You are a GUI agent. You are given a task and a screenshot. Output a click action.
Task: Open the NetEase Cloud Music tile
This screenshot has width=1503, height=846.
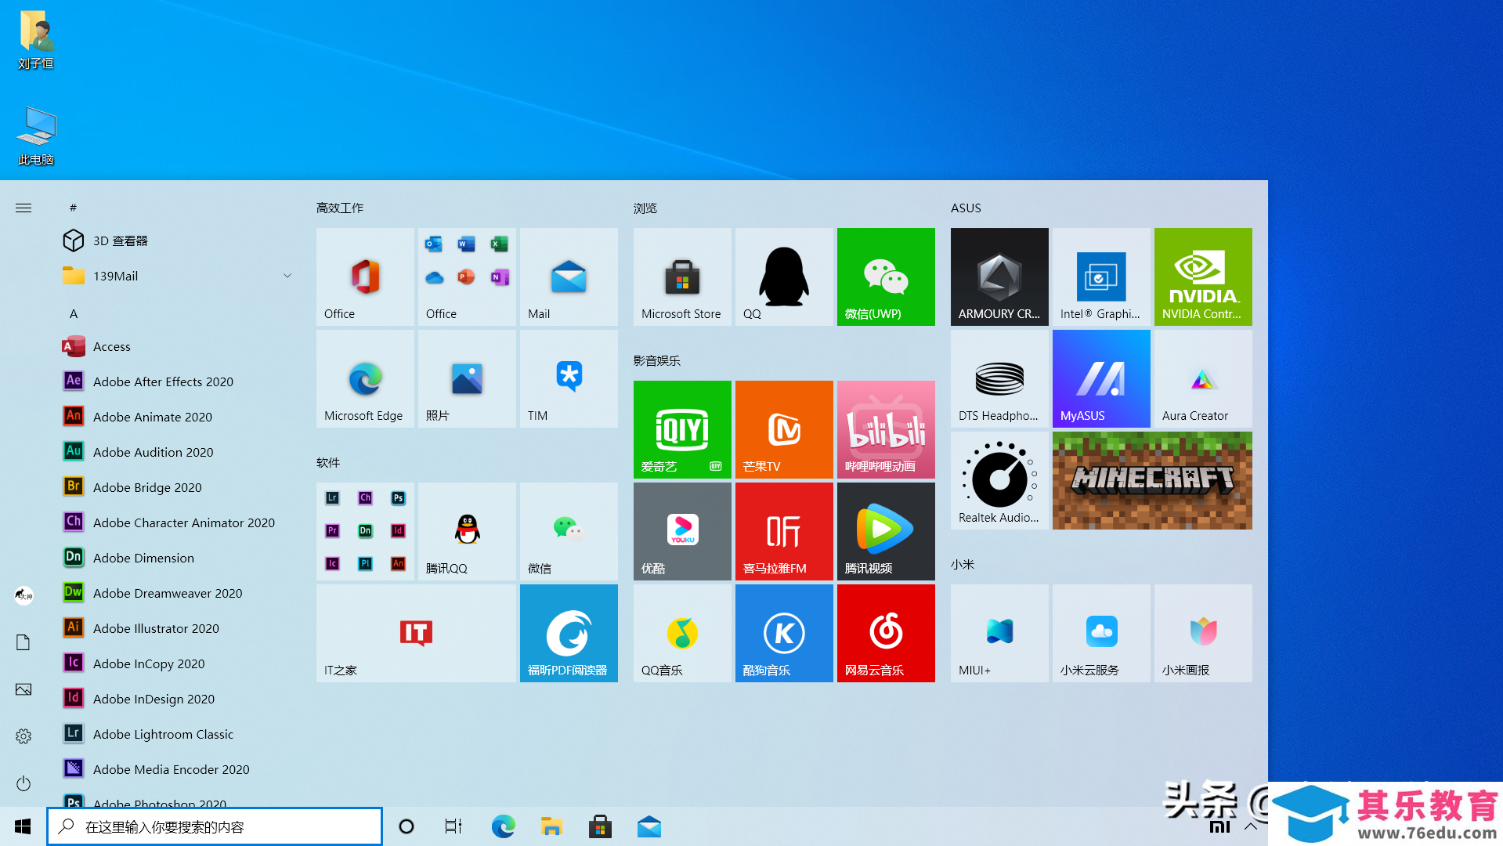(886, 633)
